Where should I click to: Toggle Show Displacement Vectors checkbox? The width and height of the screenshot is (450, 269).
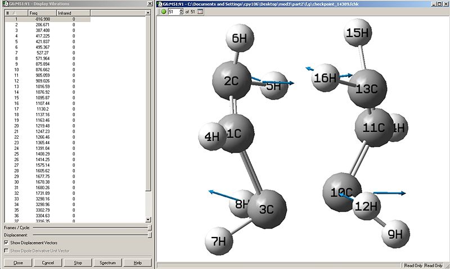(6, 243)
